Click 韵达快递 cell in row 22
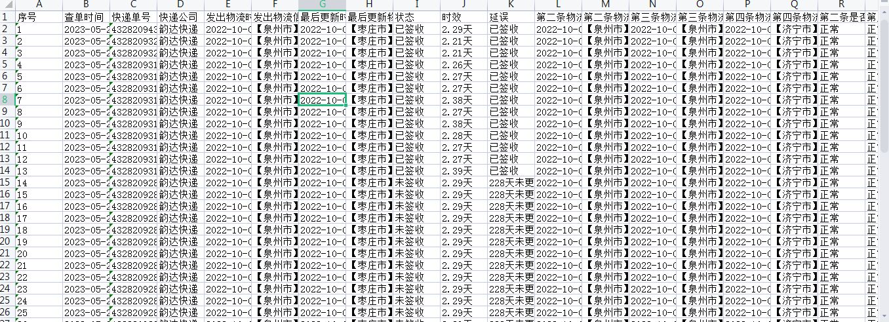 click(x=181, y=265)
